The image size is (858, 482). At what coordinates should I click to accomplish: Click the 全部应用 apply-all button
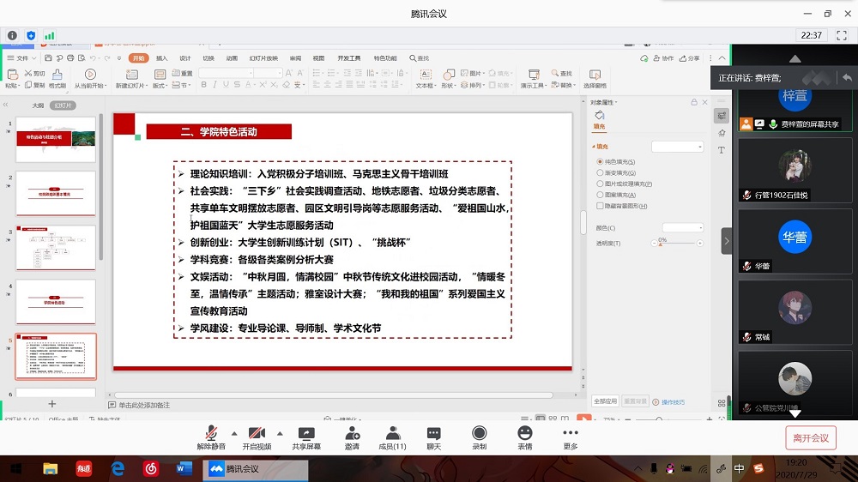[x=605, y=401]
